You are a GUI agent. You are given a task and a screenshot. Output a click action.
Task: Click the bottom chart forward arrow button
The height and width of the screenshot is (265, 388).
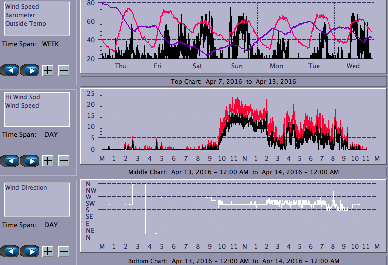tap(30, 251)
